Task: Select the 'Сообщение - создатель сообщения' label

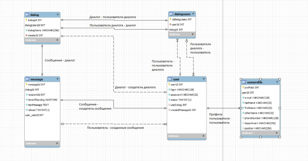Action: point(95,106)
